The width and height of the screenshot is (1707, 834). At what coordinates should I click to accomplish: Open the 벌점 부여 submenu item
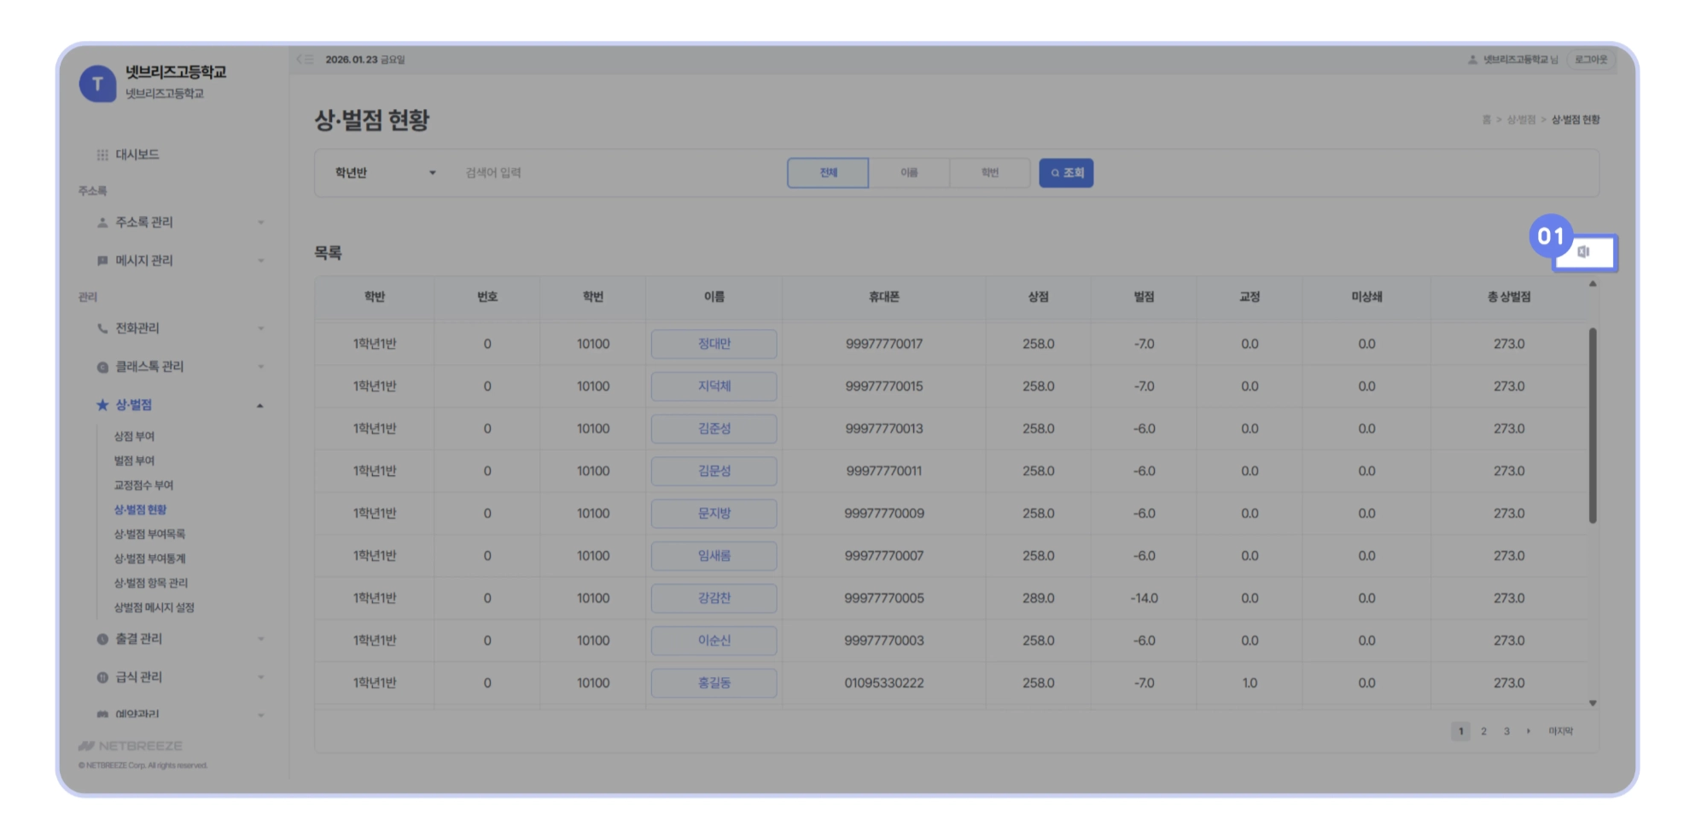(134, 461)
